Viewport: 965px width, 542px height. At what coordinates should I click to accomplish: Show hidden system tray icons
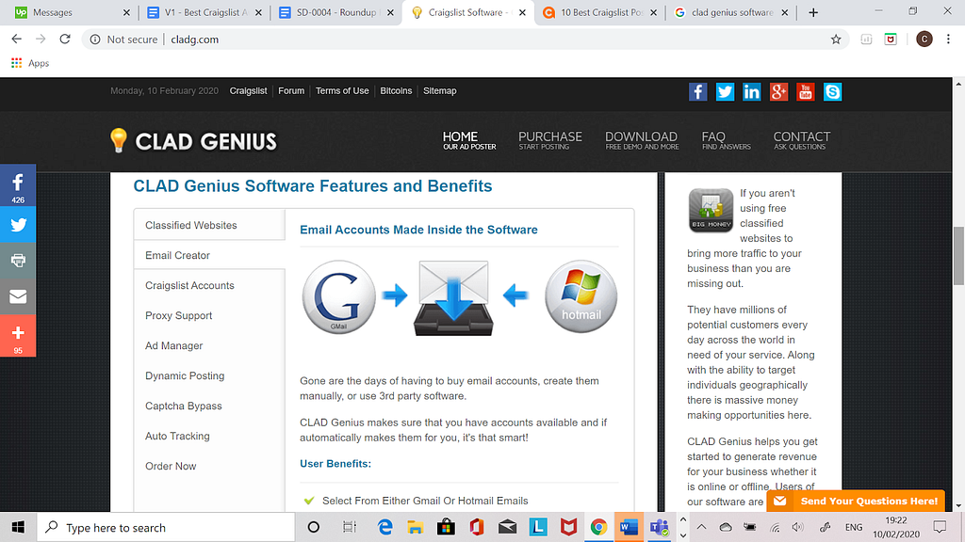point(701,527)
